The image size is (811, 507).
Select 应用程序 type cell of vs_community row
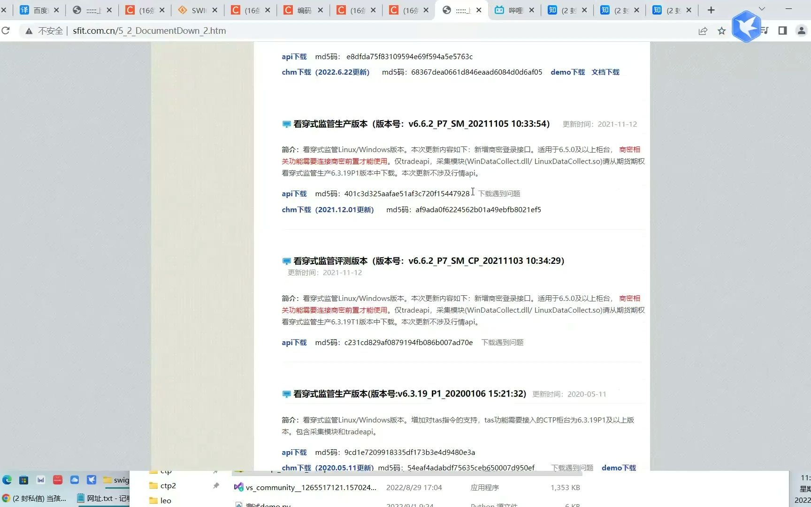pos(484,488)
